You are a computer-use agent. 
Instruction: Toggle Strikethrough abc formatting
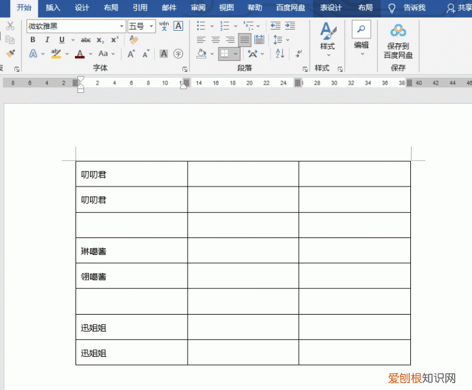[86, 40]
